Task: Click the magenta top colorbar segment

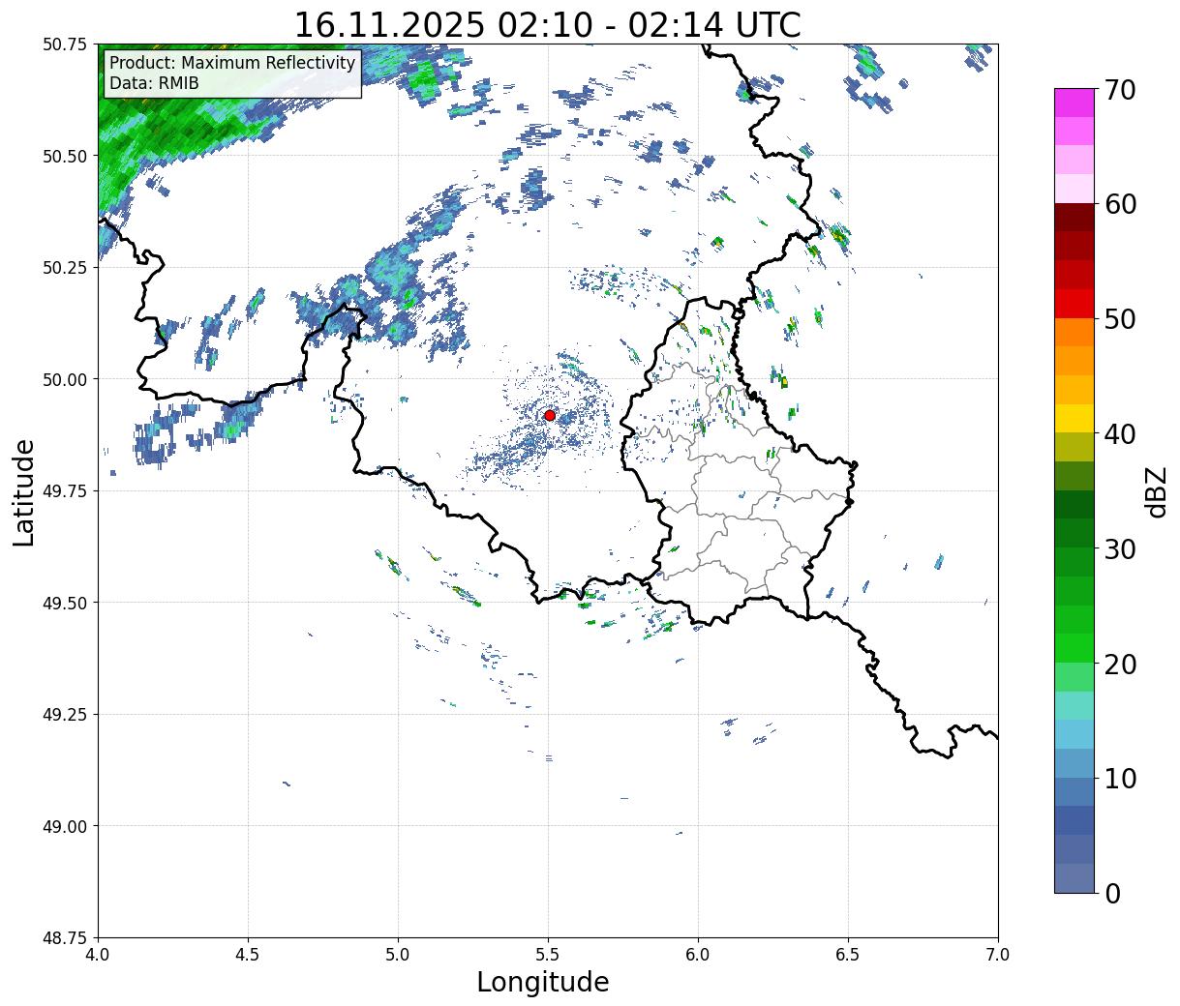Action: pos(1074,103)
